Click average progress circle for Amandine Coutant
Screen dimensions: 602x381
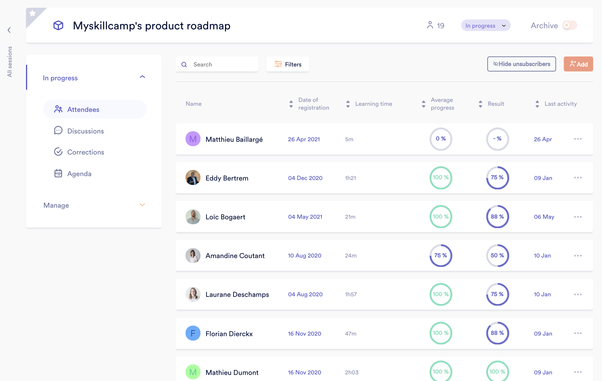click(x=440, y=255)
